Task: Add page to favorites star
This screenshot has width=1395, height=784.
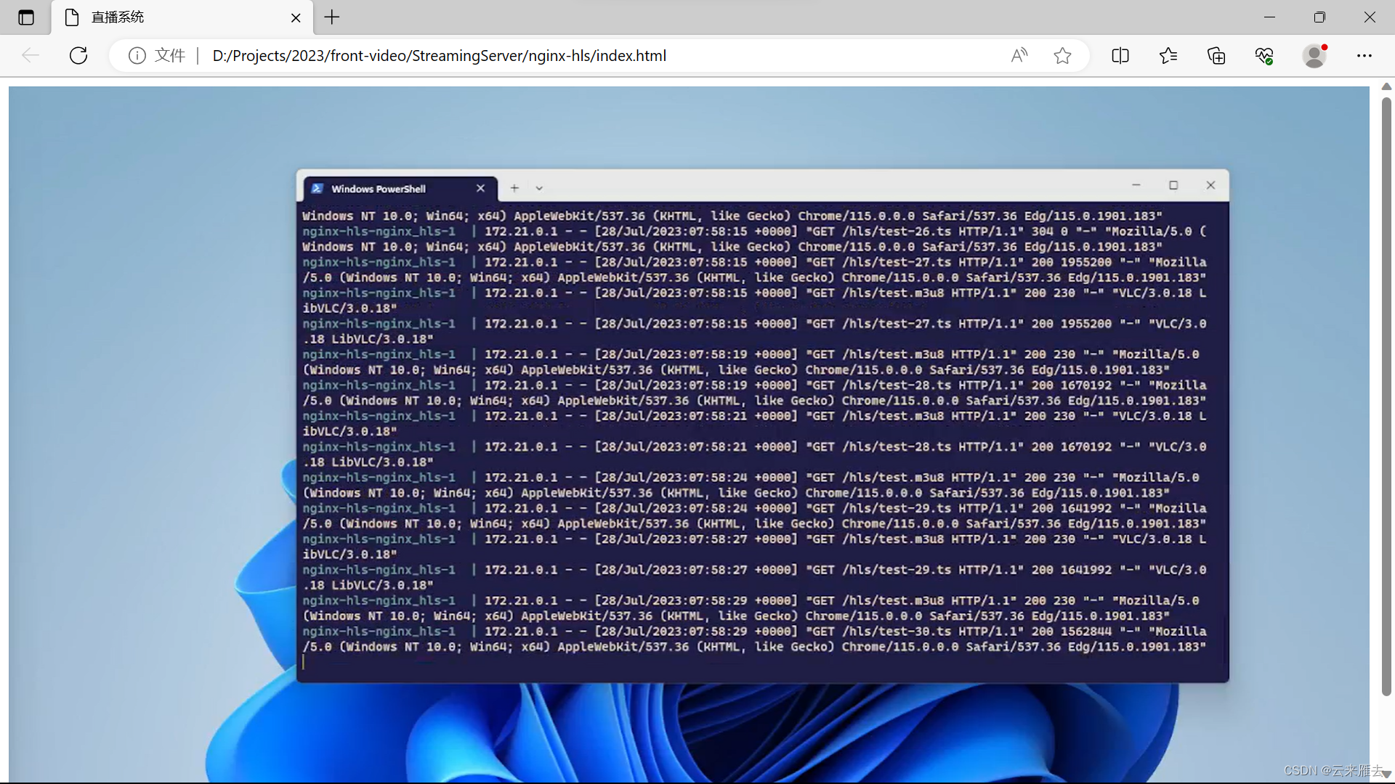Action: (1062, 55)
